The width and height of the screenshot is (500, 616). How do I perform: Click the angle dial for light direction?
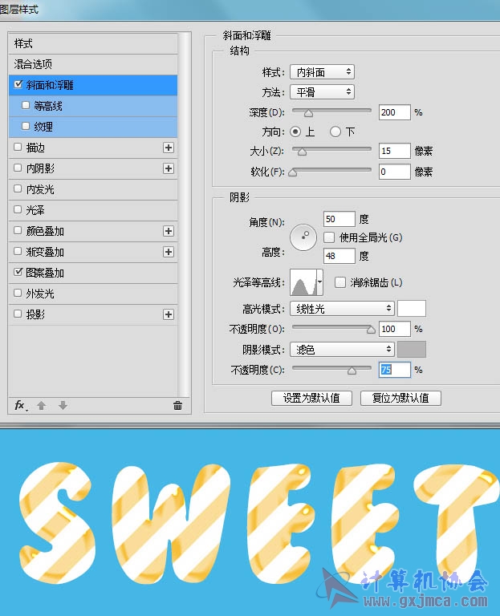pos(303,237)
